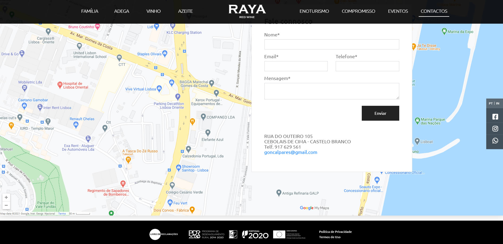Click the Colégio Cesário Verde marker
Viewport: 503px width, 244px height.
pos(172,185)
